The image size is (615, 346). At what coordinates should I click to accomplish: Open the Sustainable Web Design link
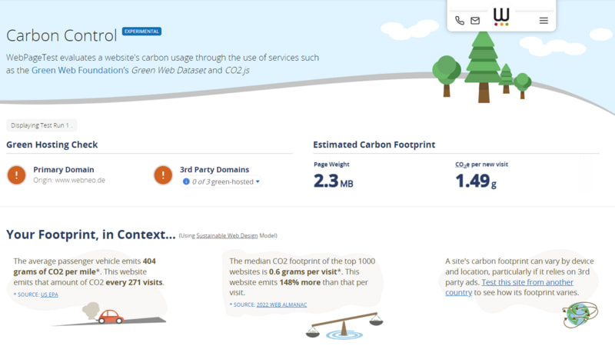[x=227, y=236]
